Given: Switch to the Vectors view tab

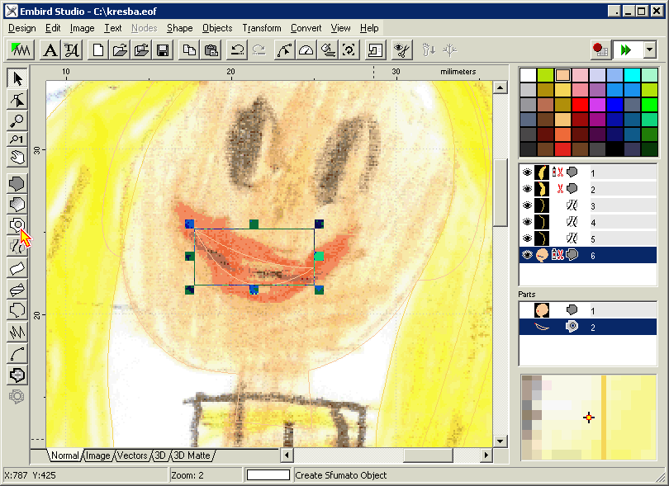Looking at the screenshot, I should [x=132, y=455].
